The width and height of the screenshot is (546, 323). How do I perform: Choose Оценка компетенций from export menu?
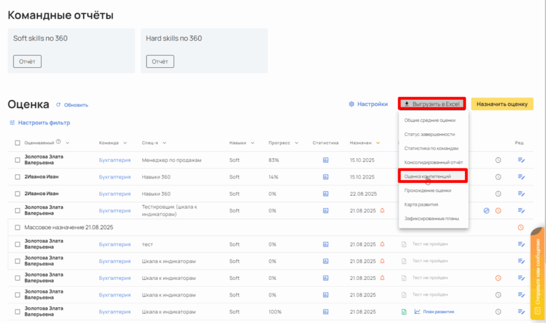pyautogui.click(x=428, y=176)
